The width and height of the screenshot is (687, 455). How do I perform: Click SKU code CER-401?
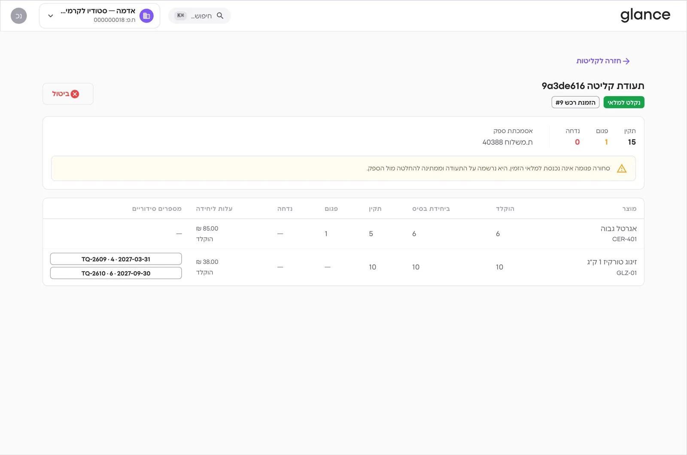tap(624, 239)
